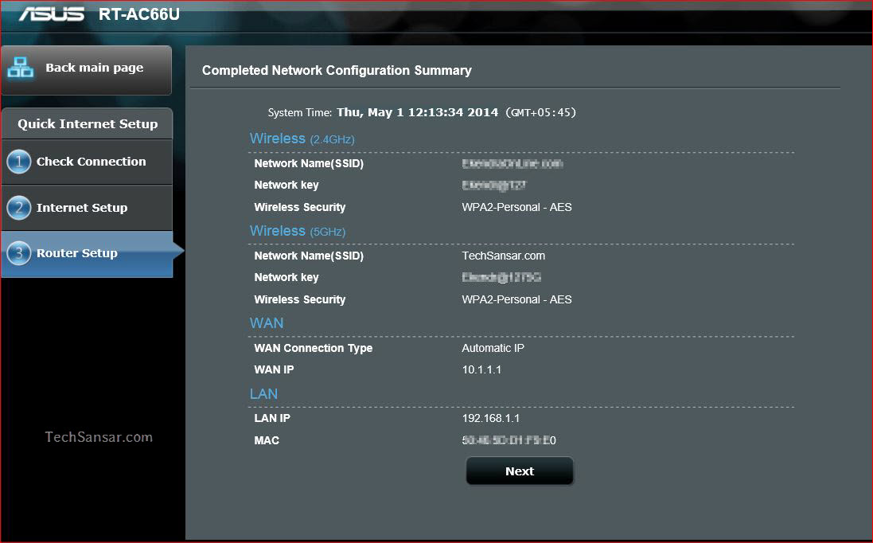Image resolution: width=873 pixels, height=543 pixels.
Task: Select the Router Setup sidebar entry
Action: [76, 252]
